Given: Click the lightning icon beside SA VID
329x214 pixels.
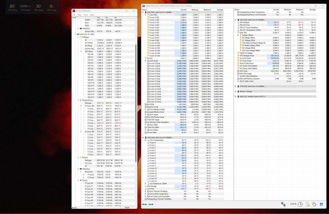Looking at the screenshot, I should 146,58.
